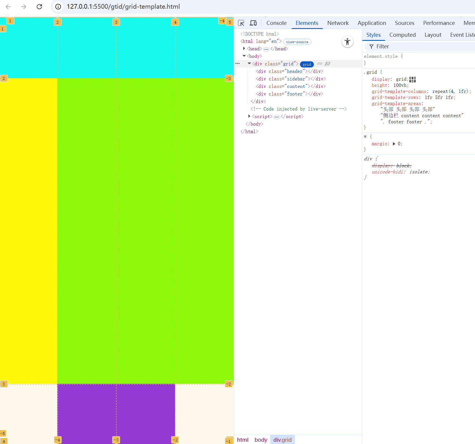Open the grid editor icon next to display: grid
This screenshot has height=444, width=475.
413,79
